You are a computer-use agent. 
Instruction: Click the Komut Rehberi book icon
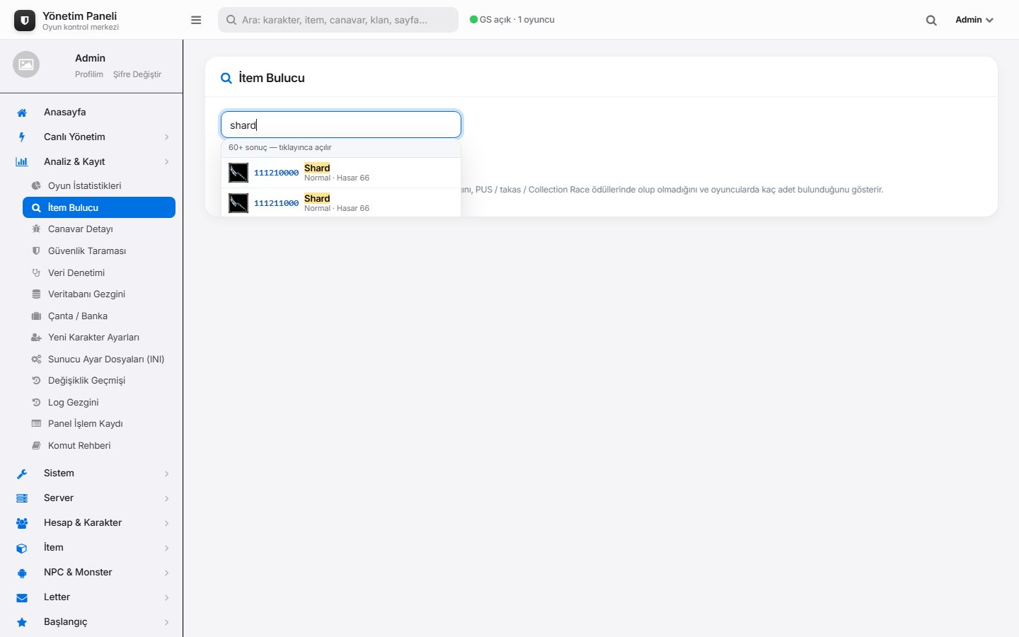pyautogui.click(x=36, y=445)
